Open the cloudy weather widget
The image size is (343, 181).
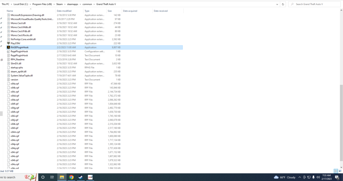[x=285, y=177]
